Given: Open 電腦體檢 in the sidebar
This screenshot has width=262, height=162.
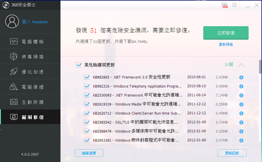Looking at the screenshot, I should click(x=30, y=41).
